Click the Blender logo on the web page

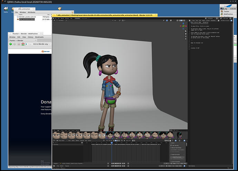[46, 51]
